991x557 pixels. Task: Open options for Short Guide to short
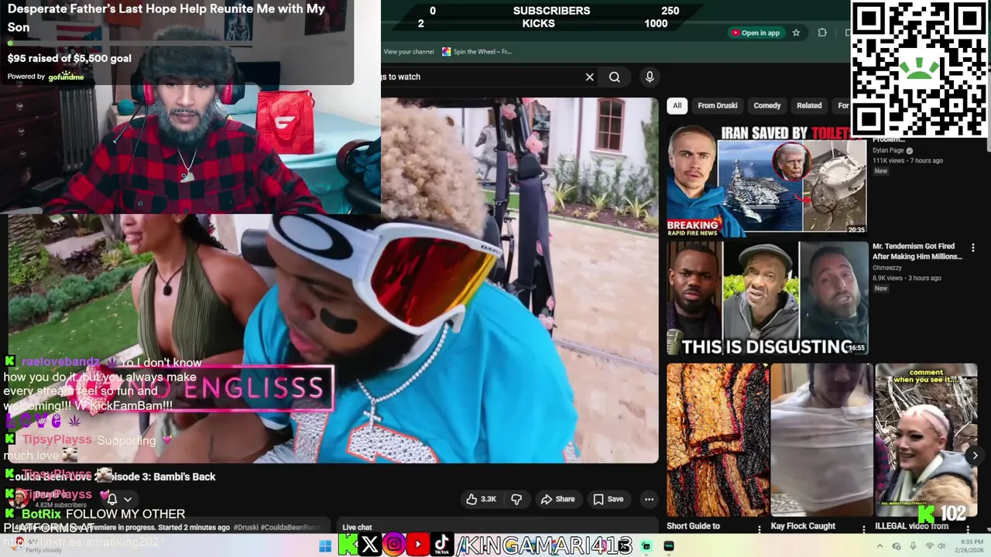point(760,528)
